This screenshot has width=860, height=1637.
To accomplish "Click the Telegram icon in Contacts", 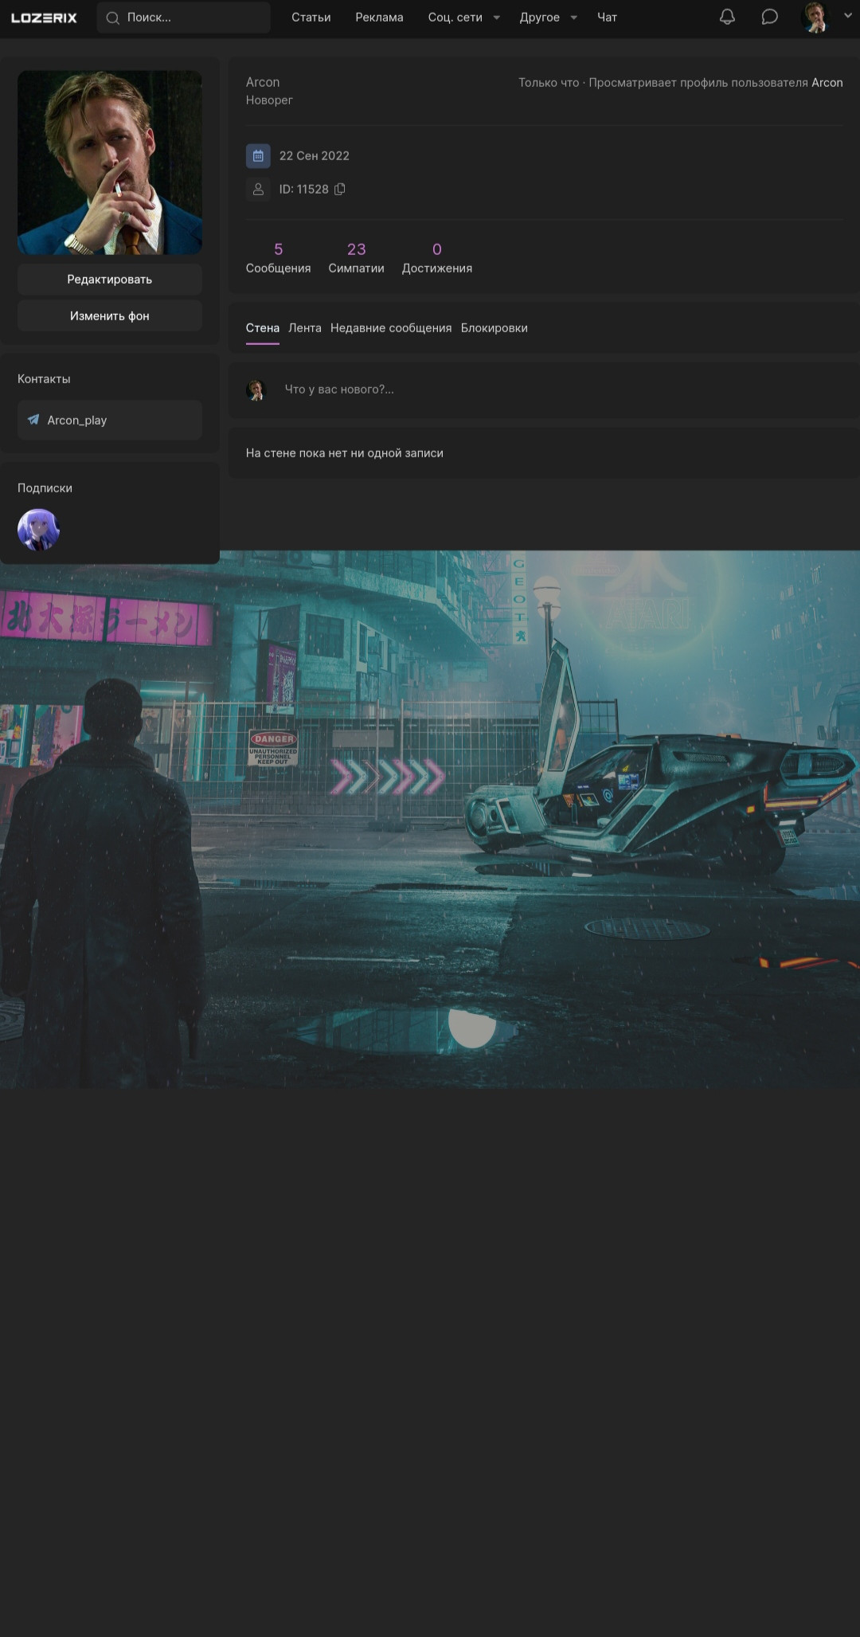I will [33, 420].
